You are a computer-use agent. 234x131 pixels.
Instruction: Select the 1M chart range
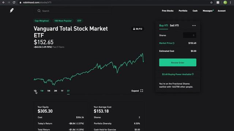49,91
